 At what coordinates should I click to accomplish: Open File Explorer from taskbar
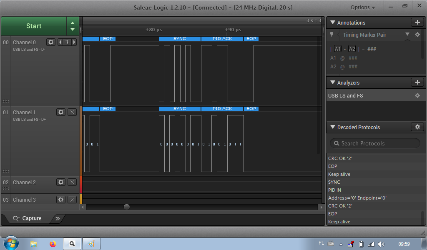tap(33, 244)
